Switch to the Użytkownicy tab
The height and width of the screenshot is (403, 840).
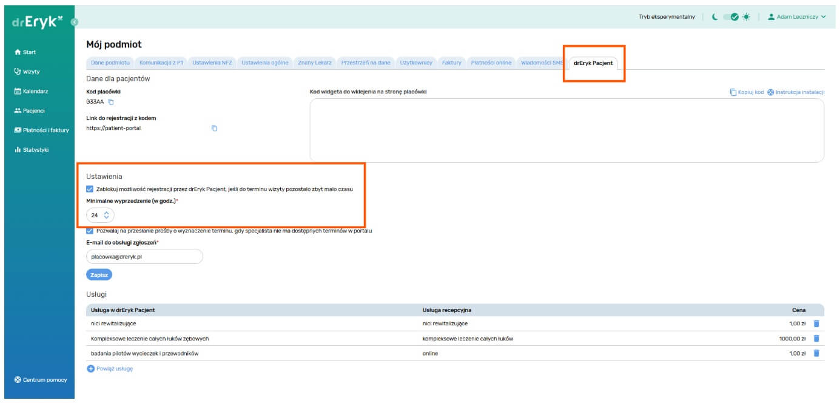[x=416, y=63]
